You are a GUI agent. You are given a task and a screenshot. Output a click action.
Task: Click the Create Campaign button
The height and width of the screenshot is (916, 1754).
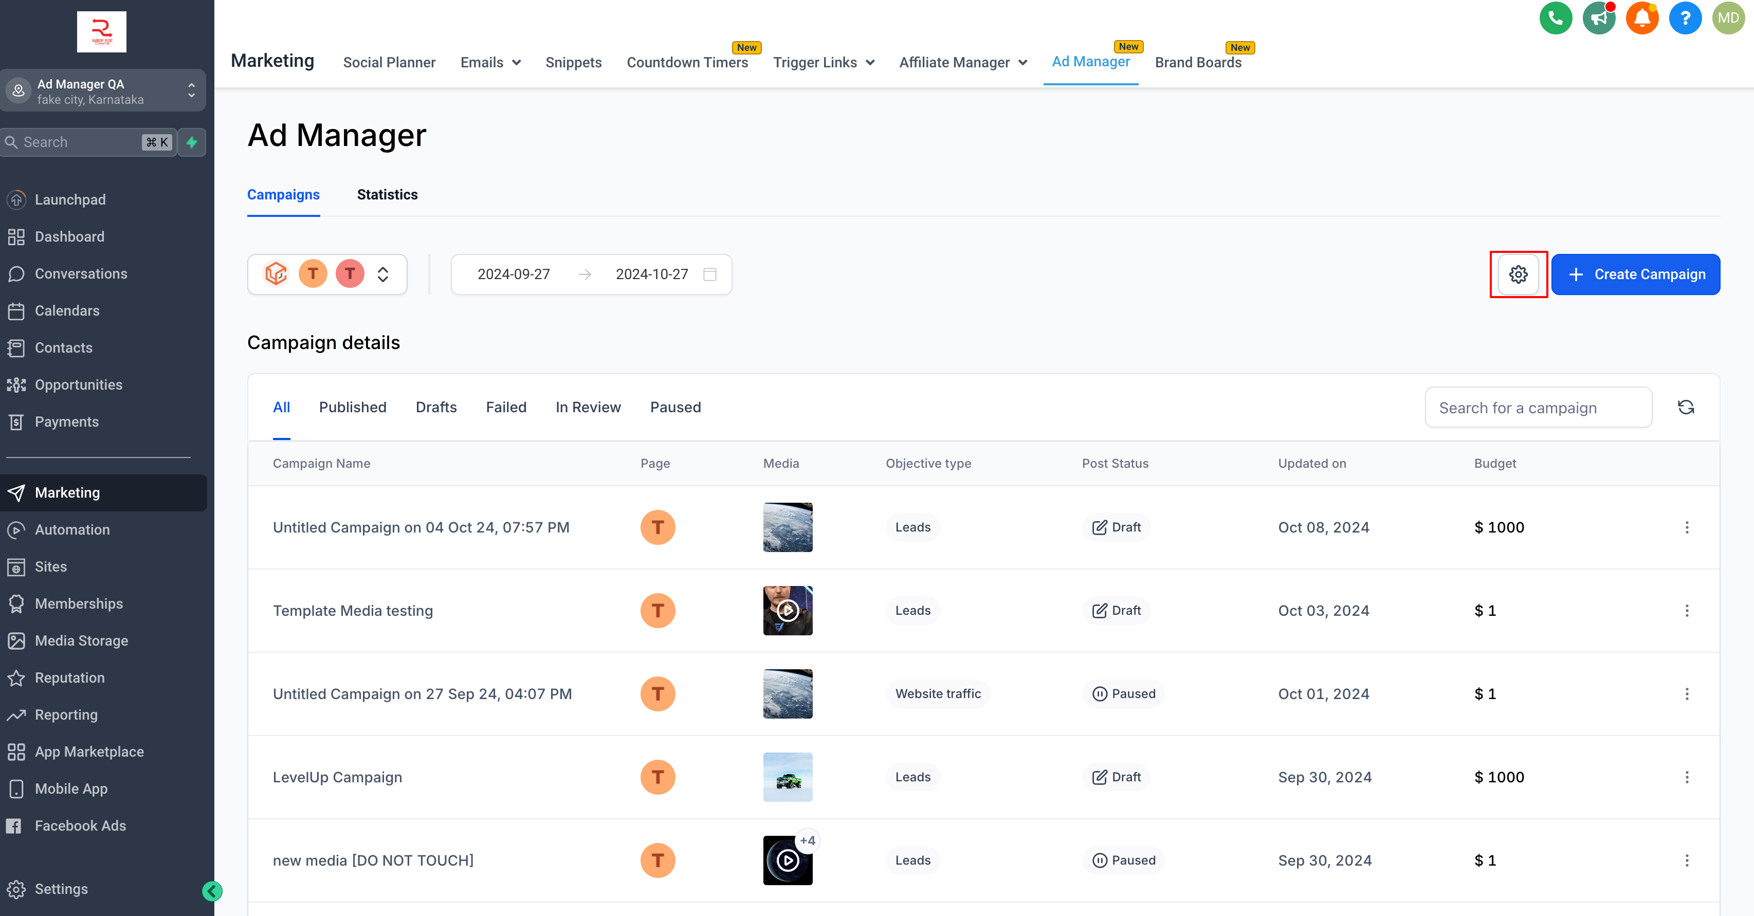coord(1636,274)
